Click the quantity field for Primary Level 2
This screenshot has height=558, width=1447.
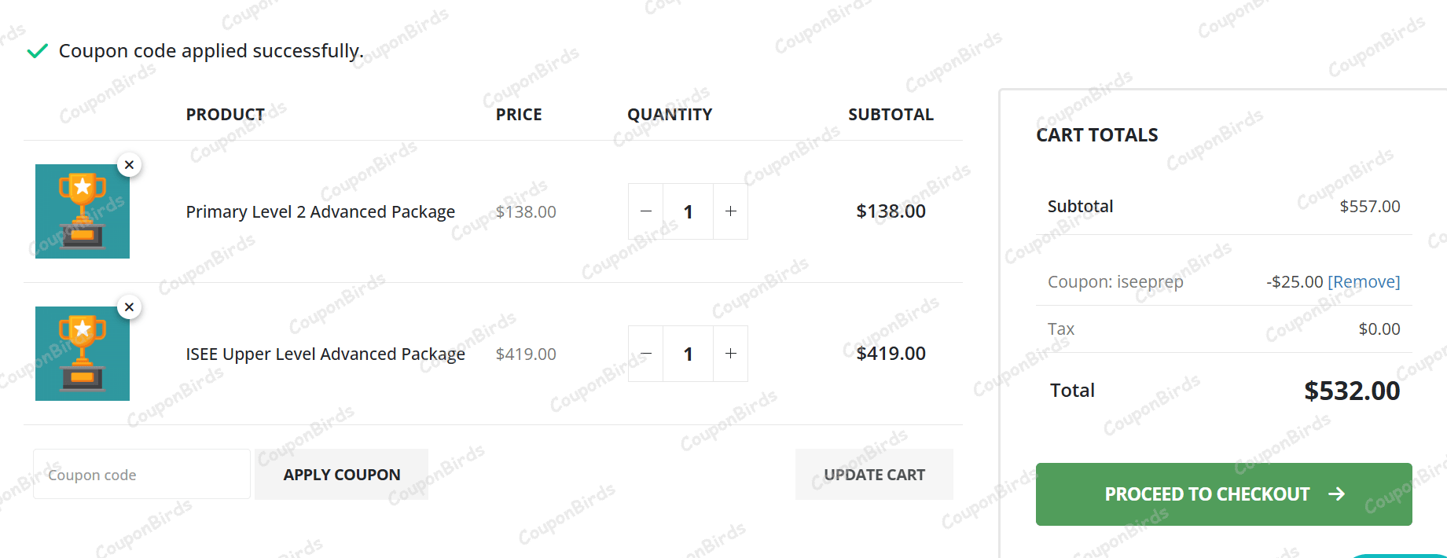click(689, 211)
